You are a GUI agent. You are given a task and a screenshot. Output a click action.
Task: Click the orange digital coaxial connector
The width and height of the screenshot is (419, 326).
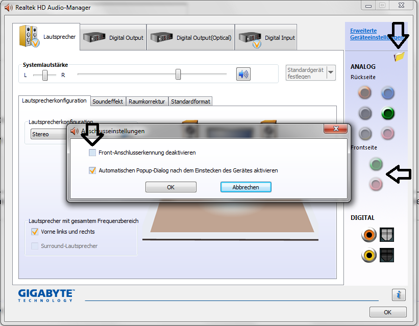click(369, 235)
